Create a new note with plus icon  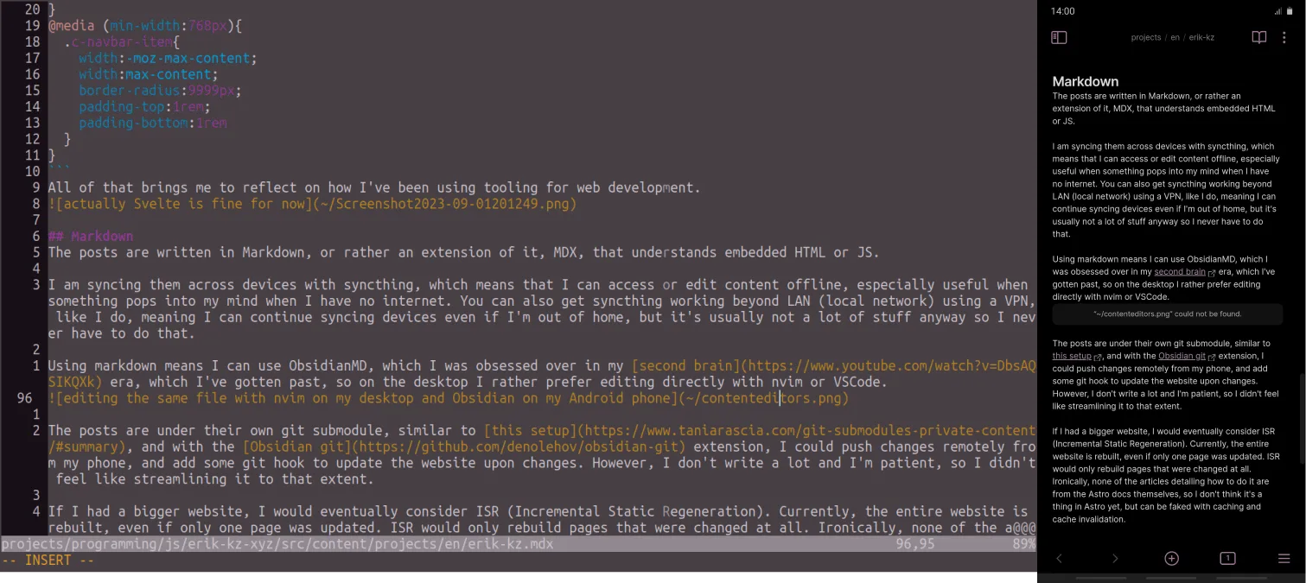[x=1171, y=558]
